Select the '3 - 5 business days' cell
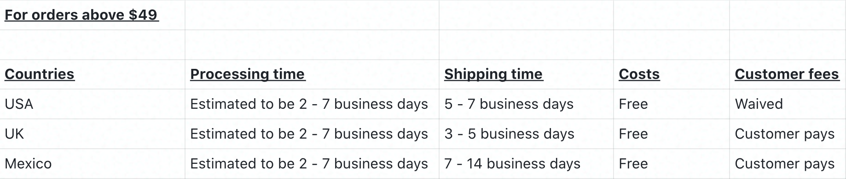Viewport: 846px width, 179px height. click(526, 134)
